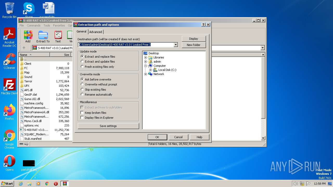Click the Add toolbar icon in WinRAR

point(28,37)
